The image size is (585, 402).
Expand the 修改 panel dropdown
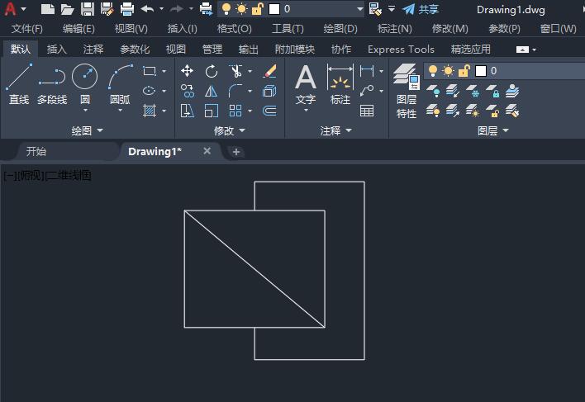coord(230,130)
